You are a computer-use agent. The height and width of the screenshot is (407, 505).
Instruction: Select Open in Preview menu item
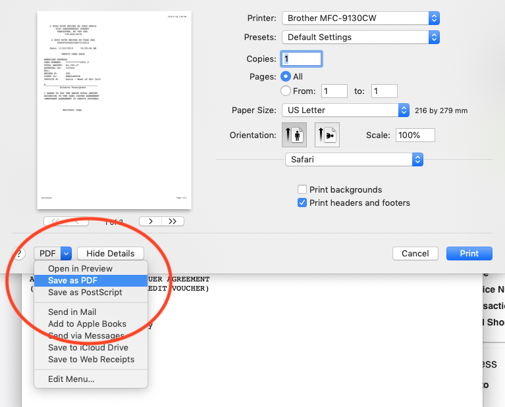[80, 268]
